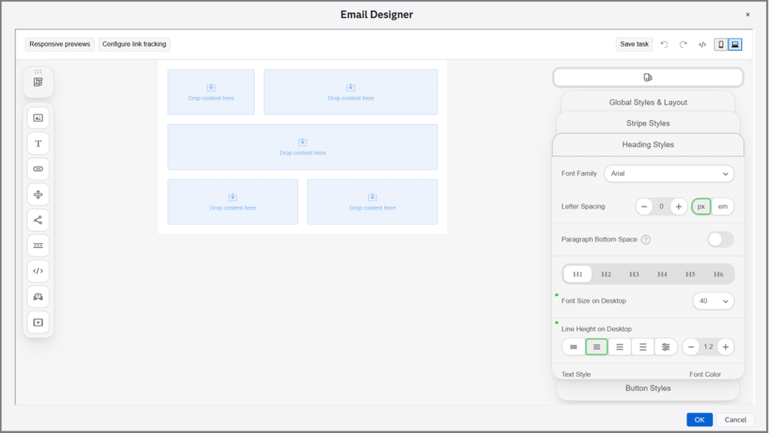
Task: Open the code editor icon
Action: coord(702,44)
